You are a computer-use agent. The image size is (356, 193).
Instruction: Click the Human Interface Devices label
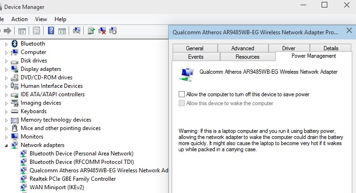click(x=52, y=86)
